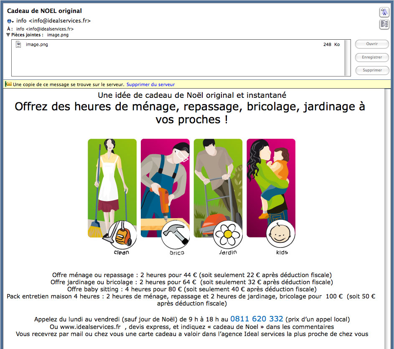Screen dimensions: 394x349
Task: Click the baby face round icon
Action: [280, 234]
